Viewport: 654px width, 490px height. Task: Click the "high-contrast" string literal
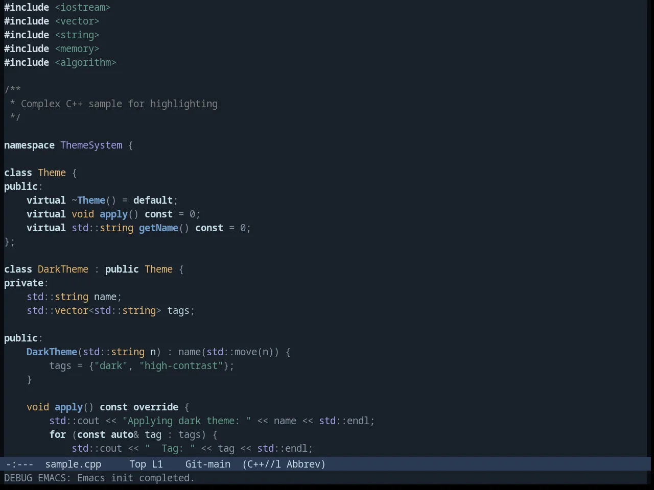[181, 365]
